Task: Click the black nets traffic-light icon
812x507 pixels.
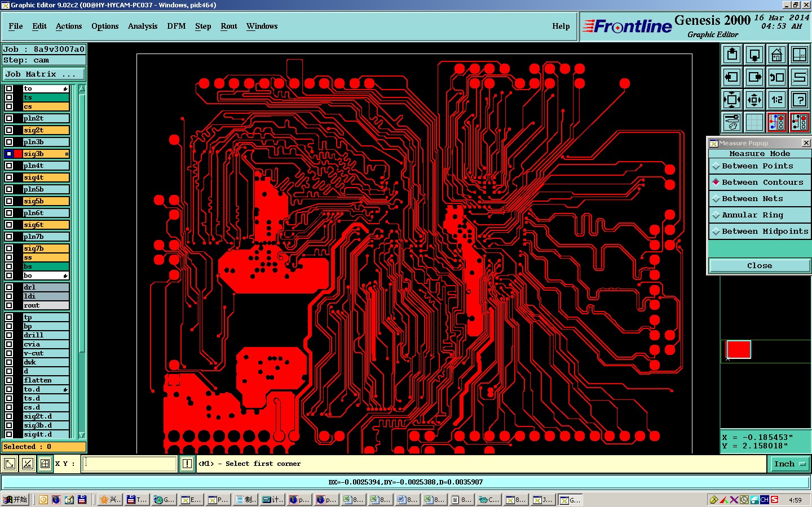Action: coord(800,122)
